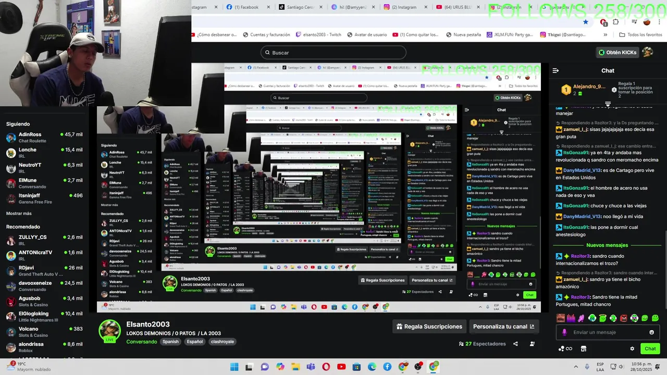Viewport: 667px width, 375px height.
Task: Close the Facebook browser tab
Action: click(x=269, y=7)
